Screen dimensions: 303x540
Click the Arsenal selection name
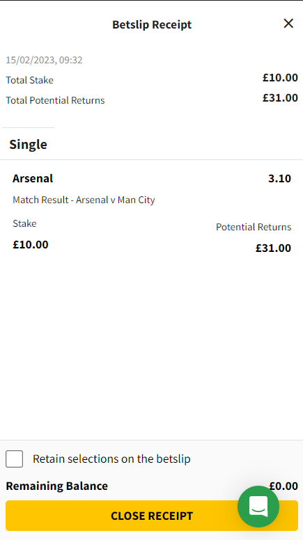click(x=33, y=178)
